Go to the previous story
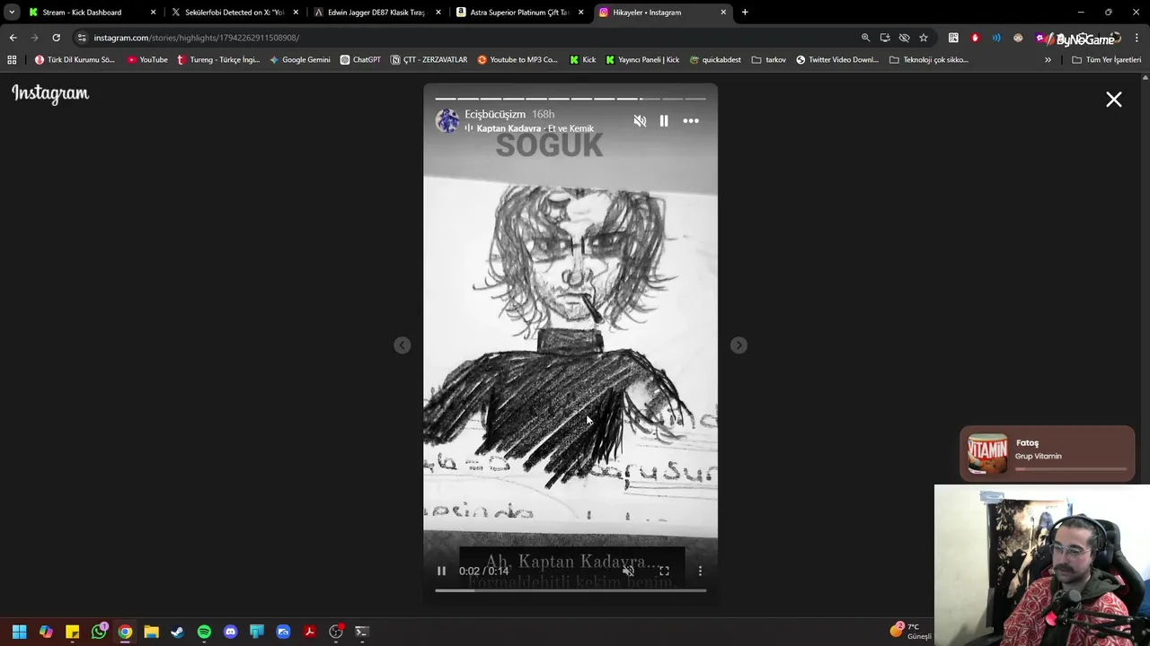 tap(402, 345)
